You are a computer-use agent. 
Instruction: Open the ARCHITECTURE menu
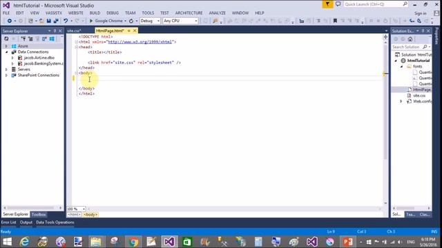(189, 13)
